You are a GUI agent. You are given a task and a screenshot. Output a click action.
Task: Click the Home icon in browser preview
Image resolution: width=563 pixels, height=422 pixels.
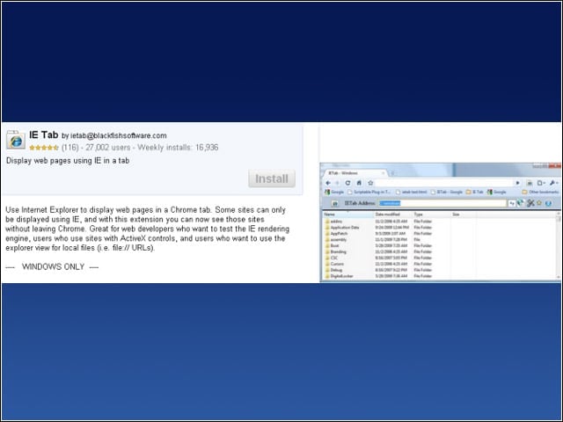point(359,183)
